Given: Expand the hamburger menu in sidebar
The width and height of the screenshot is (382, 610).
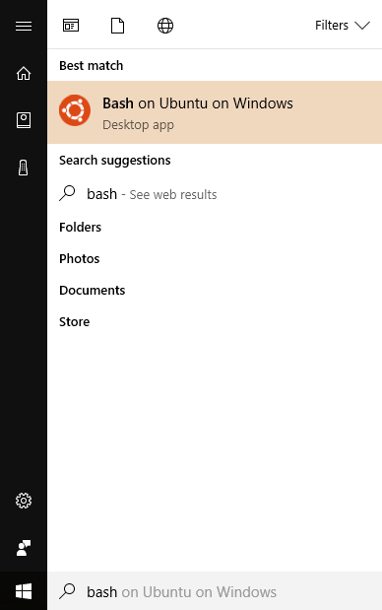Looking at the screenshot, I should tap(24, 26).
